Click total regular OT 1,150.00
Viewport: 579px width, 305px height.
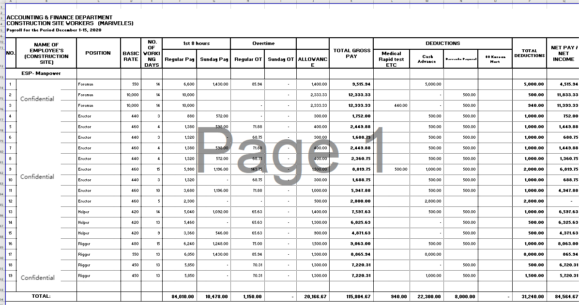click(252, 296)
